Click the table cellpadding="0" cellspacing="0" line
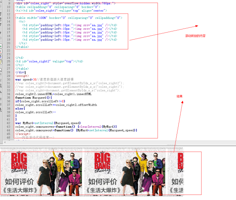Image resolution: width=236 pixels, height=200 pixels. [x=58, y=7]
